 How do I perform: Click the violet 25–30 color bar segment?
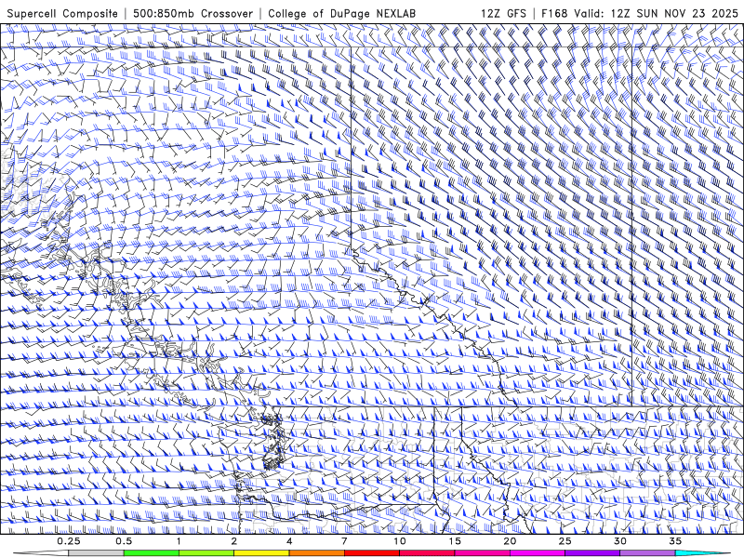pyautogui.click(x=591, y=553)
